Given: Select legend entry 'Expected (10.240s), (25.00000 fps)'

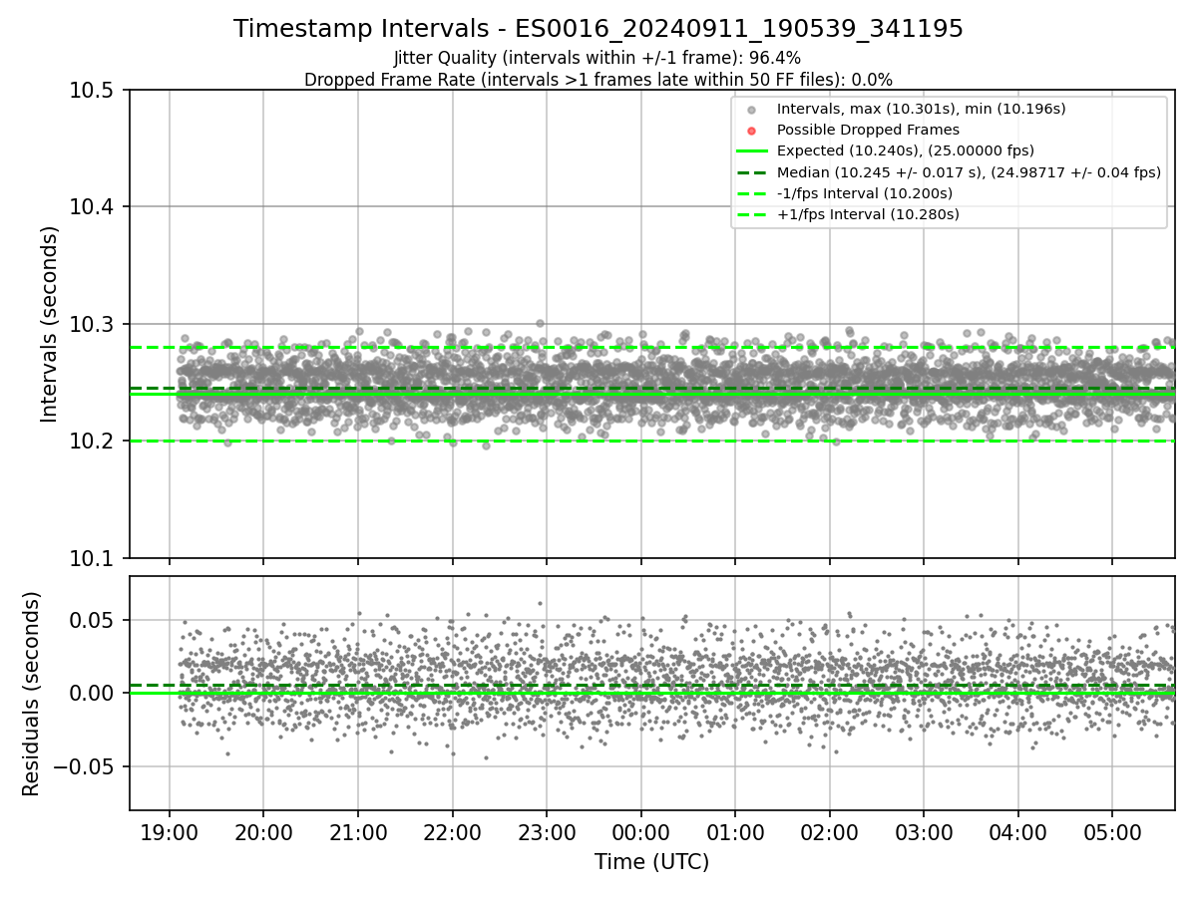Looking at the screenshot, I should pos(906,150).
